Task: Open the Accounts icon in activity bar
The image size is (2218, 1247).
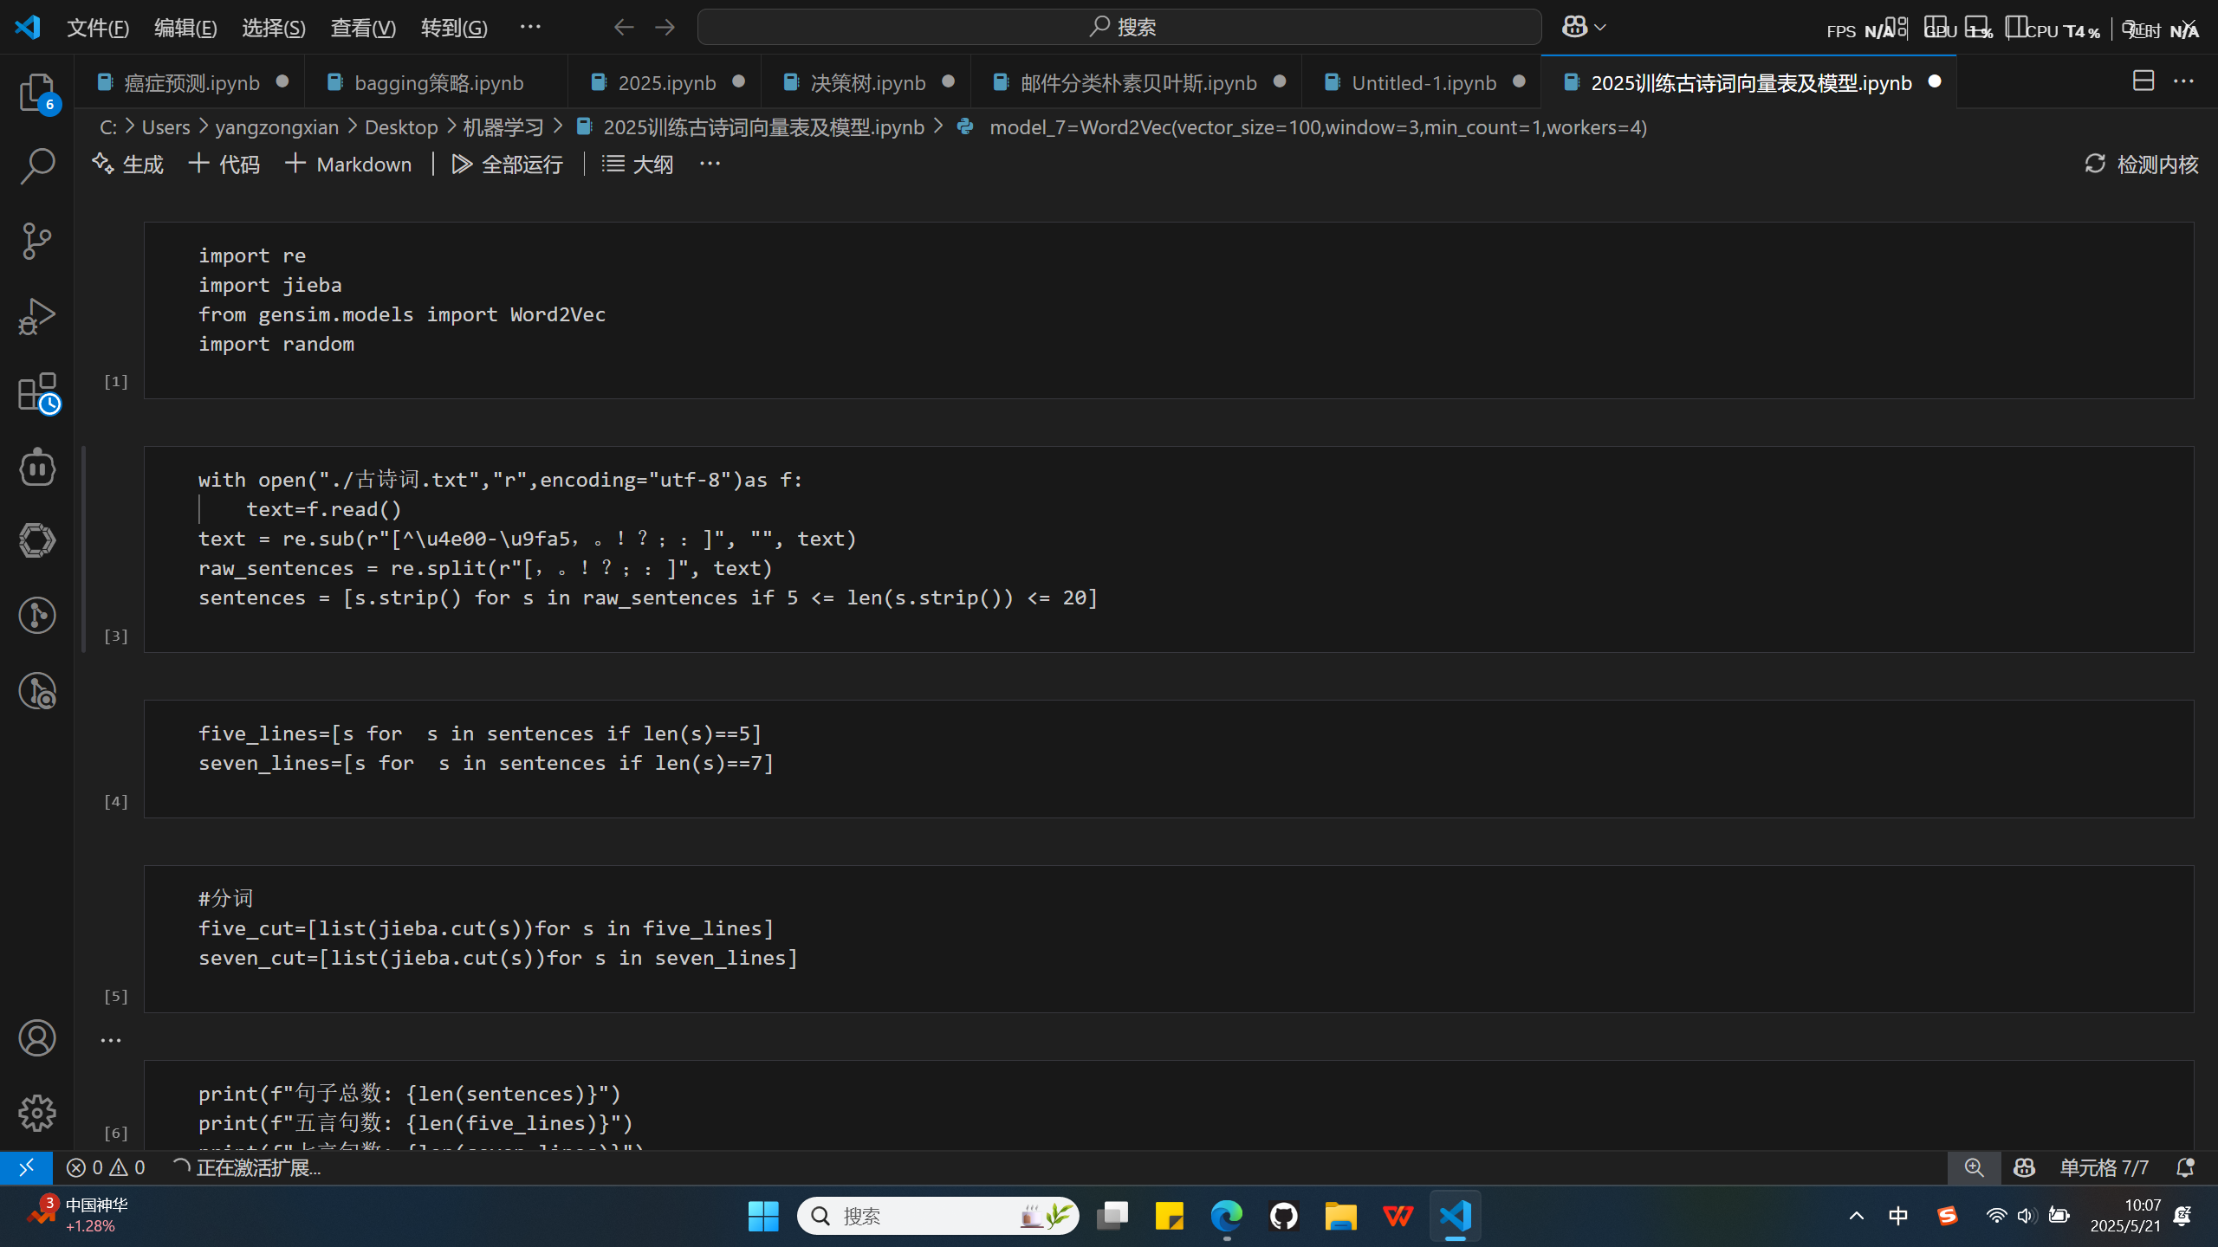Action: [36, 1037]
